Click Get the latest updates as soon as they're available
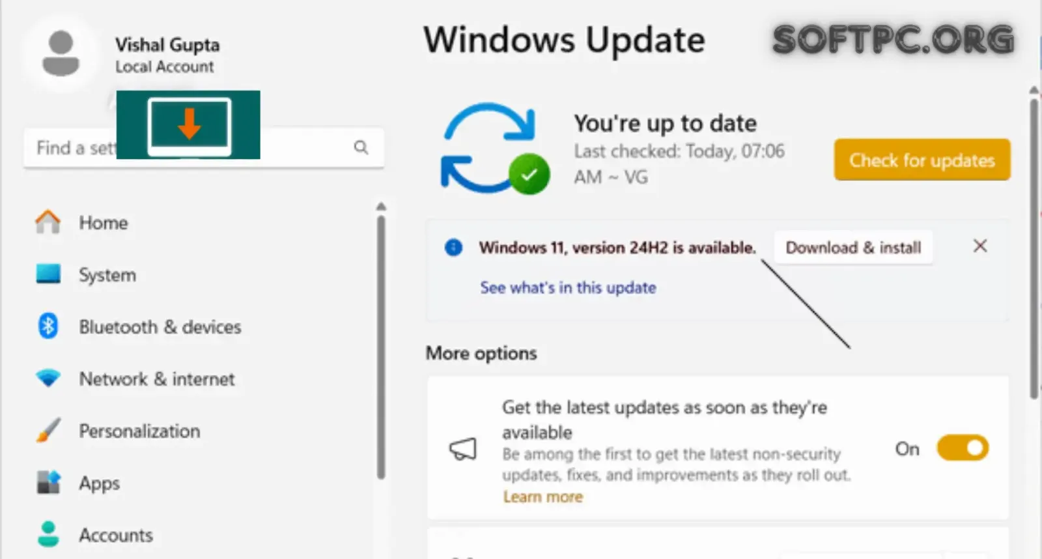The height and width of the screenshot is (559, 1042). (x=664, y=420)
